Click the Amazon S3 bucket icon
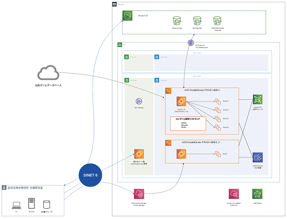Screen dimensions: 287x219 (127, 16)
